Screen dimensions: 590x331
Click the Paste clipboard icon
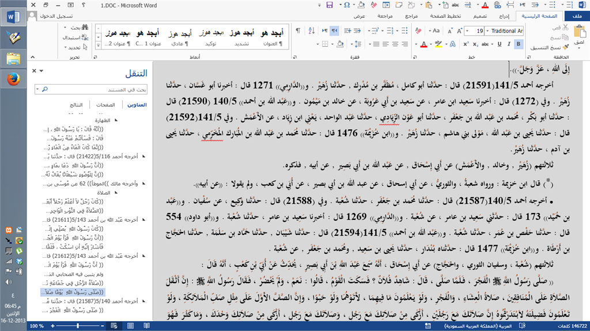click(x=580, y=32)
